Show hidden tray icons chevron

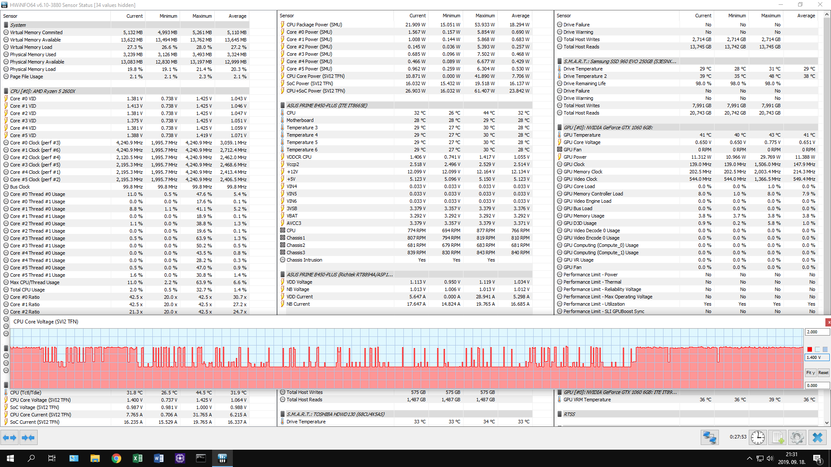pos(749,458)
